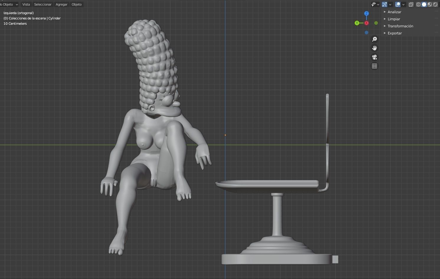Click the orange object origin dot
The height and width of the screenshot is (279, 440).
[225, 135]
